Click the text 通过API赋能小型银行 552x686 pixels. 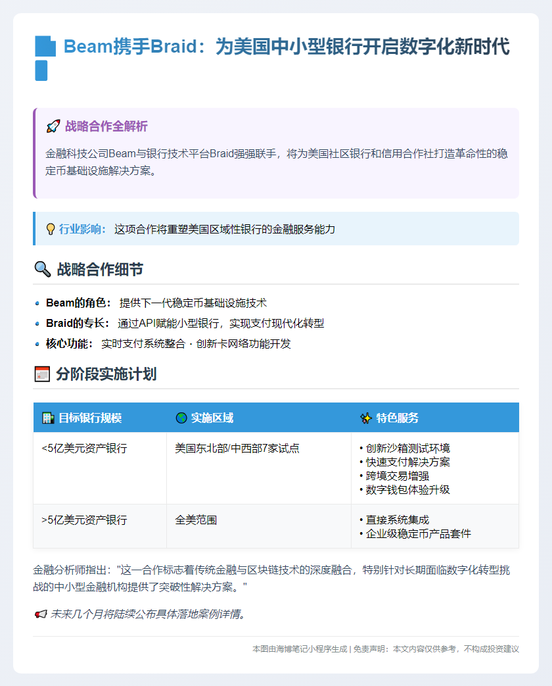click(168, 324)
